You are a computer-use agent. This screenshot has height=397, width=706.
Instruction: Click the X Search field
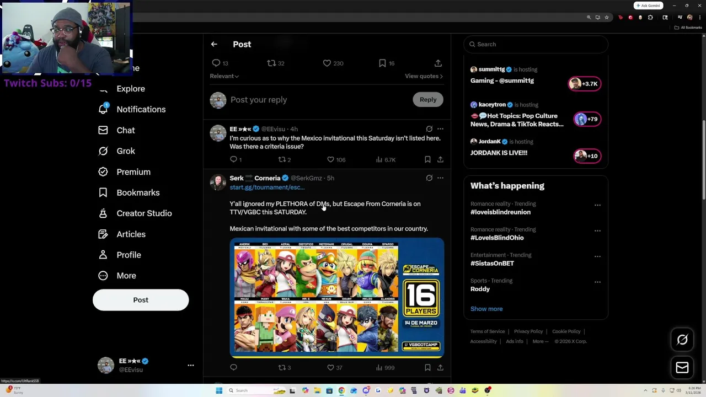click(x=536, y=44)
